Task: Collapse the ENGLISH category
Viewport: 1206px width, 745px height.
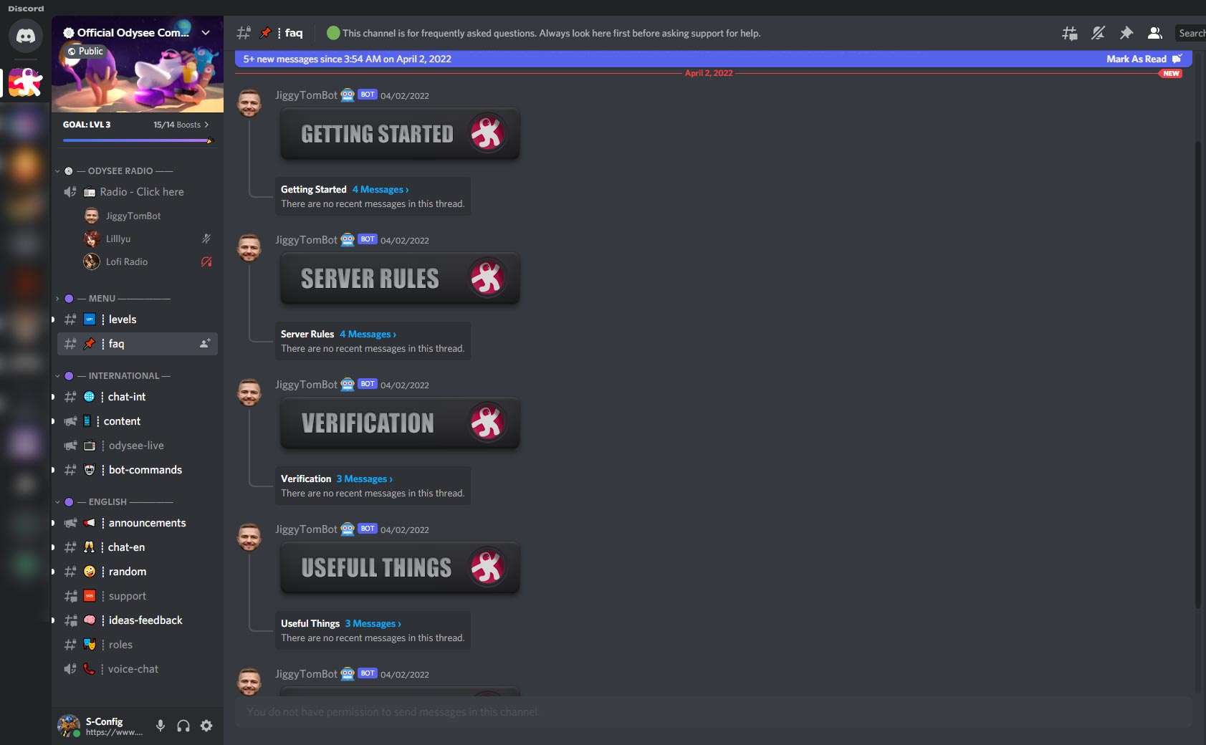Action: (113, 501)
